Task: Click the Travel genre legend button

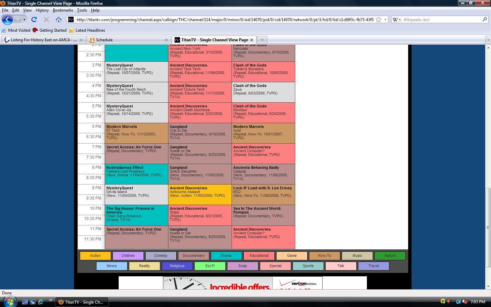Action: pos(374,266)
